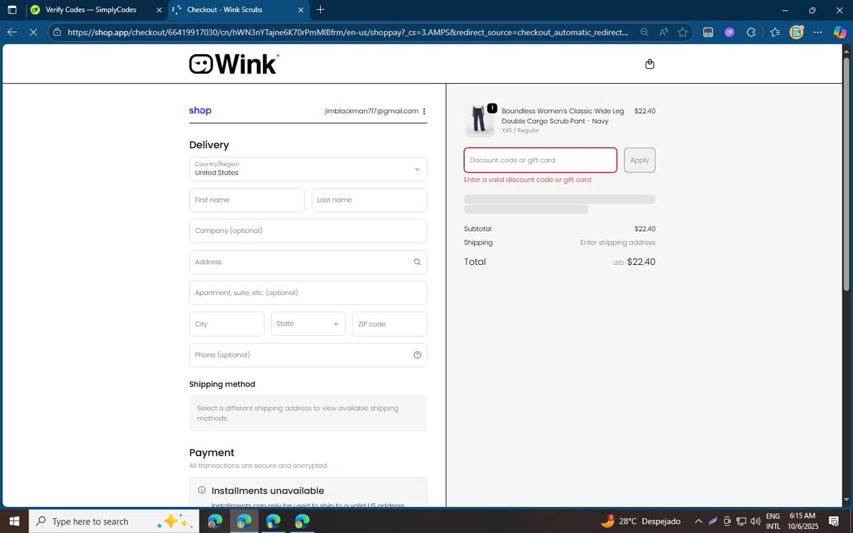Click the cargo scrub pant thumbnail
The image size is (853, 533).
(479, 120)
